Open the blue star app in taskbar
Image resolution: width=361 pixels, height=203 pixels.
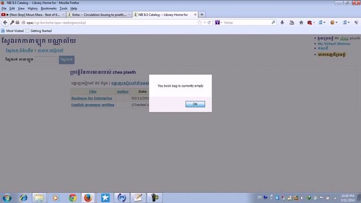(105, 198)
